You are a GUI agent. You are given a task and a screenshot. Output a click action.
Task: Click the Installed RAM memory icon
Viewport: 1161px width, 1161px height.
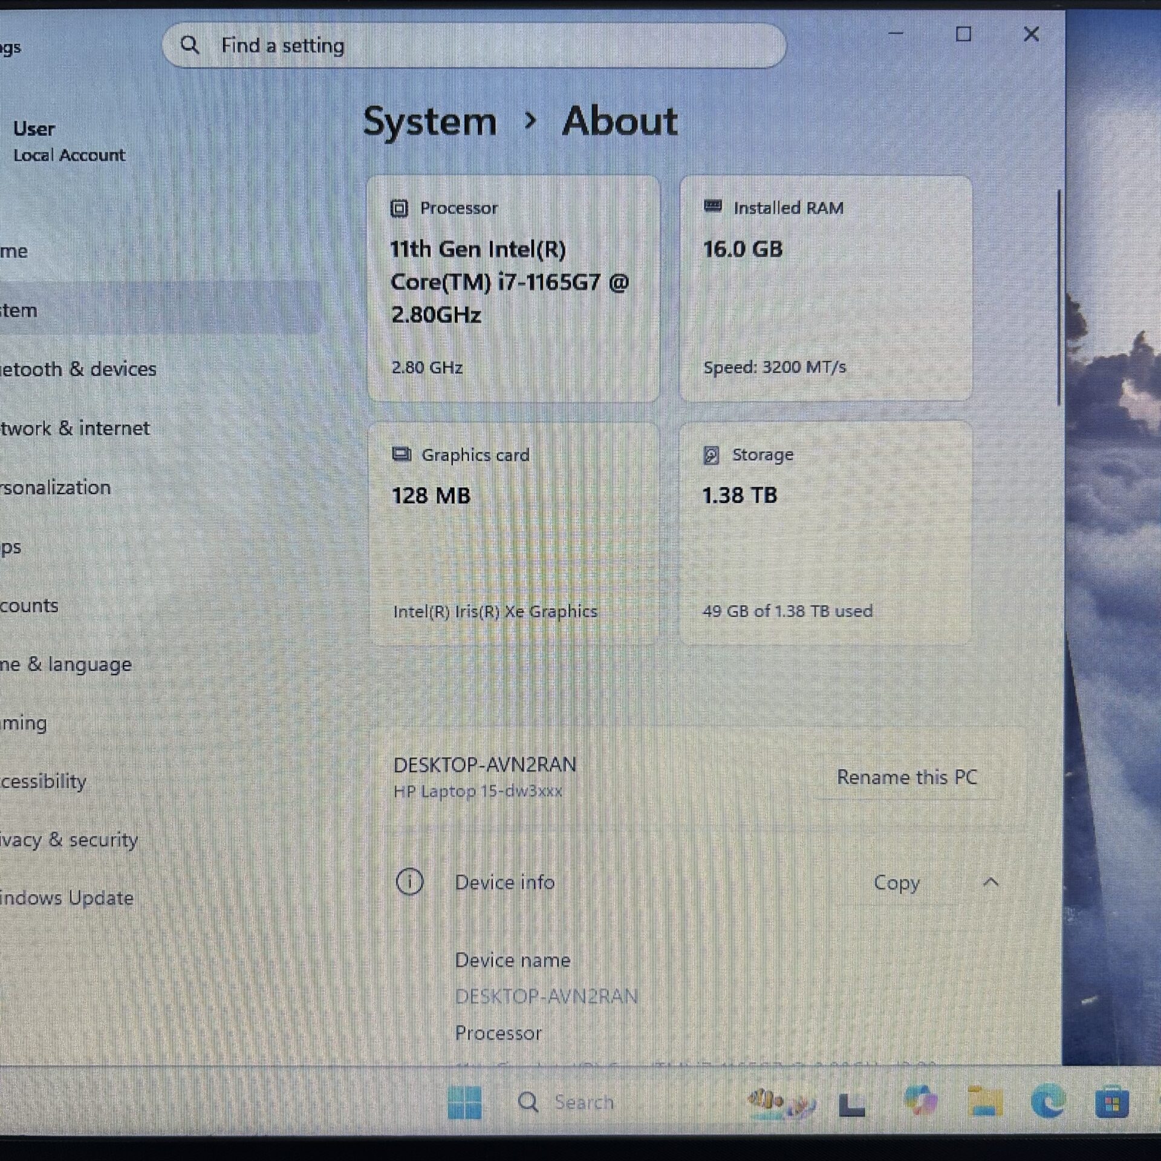(713, 207)
